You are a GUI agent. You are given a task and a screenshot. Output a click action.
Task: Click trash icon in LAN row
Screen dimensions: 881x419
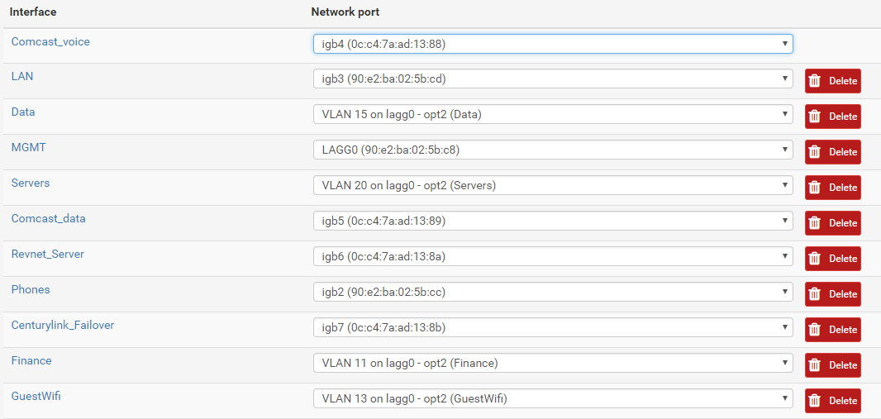pos(815,81)
